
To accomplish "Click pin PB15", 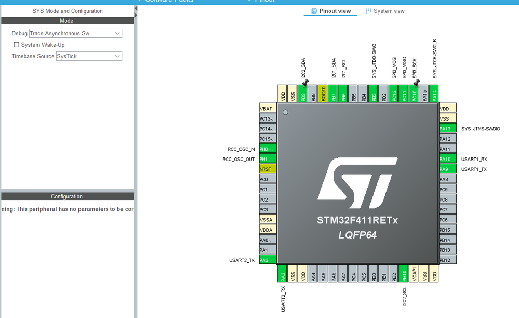I will click(448, 229).
